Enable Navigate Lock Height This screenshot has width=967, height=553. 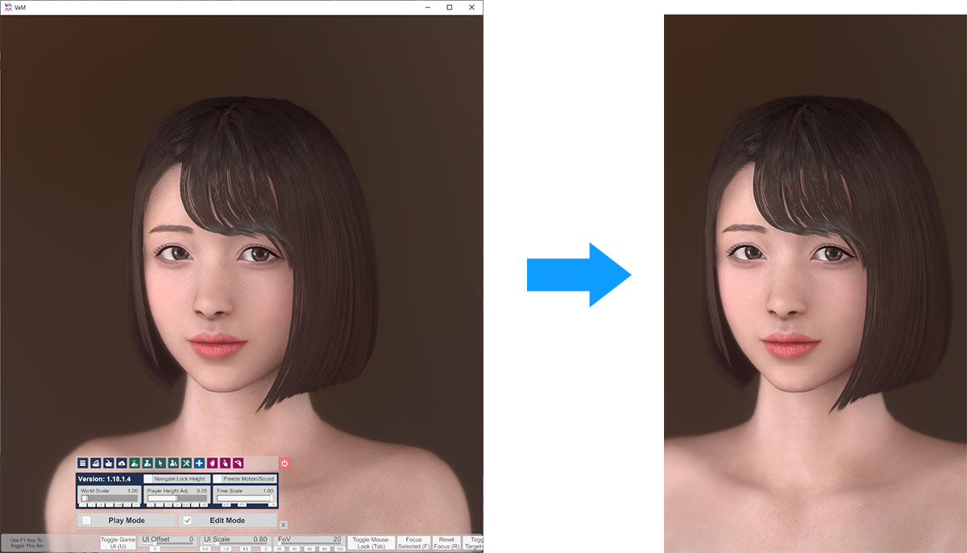click(x=147, y=479)
